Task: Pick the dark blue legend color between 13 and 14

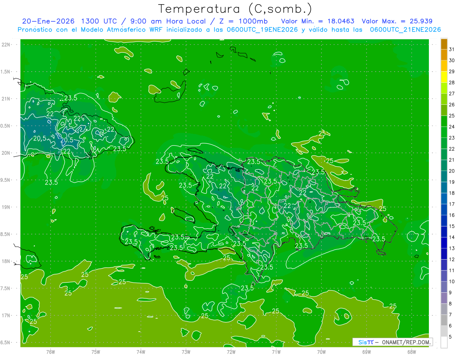Action: coord(444,243)
